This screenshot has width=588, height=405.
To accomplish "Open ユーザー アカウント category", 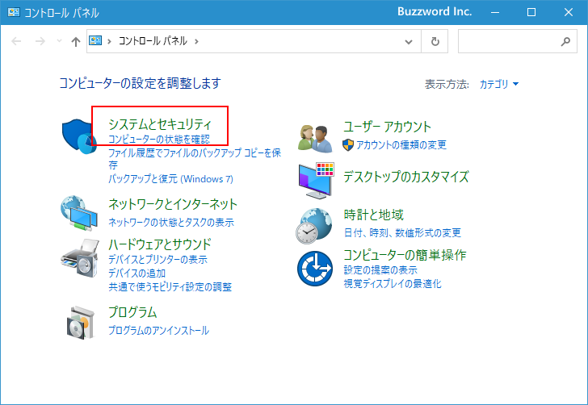I will (x=388, y=127).
